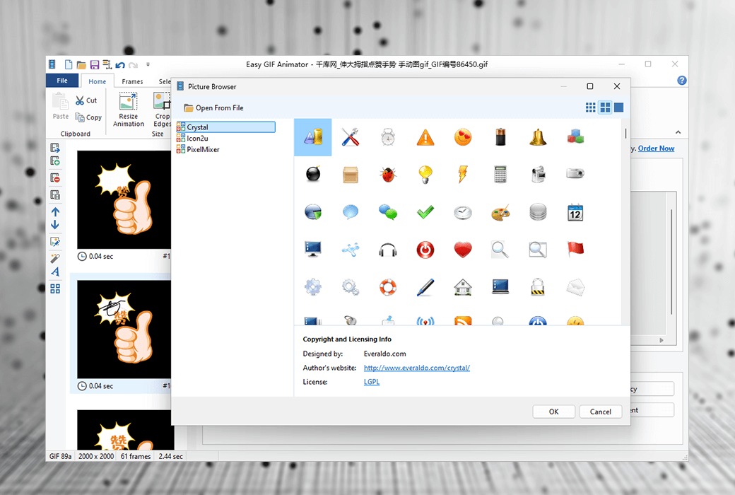Click the purple Save floppy icon
The width and height of the screenshot is (735, 495).
point(95,64)
